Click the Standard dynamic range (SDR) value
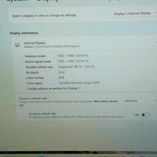The image size is (157, 157). [79, 83]
